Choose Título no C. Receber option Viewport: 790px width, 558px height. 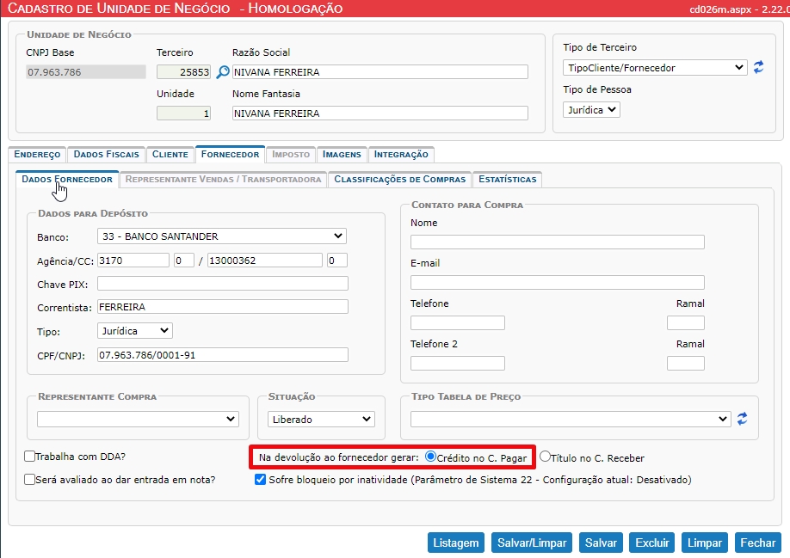click(545, 457)
